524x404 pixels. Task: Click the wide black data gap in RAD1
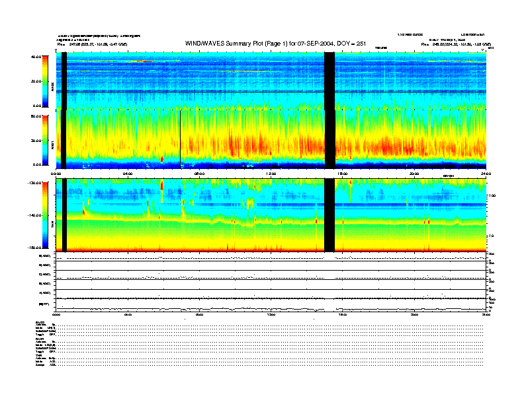coord(329,139)
